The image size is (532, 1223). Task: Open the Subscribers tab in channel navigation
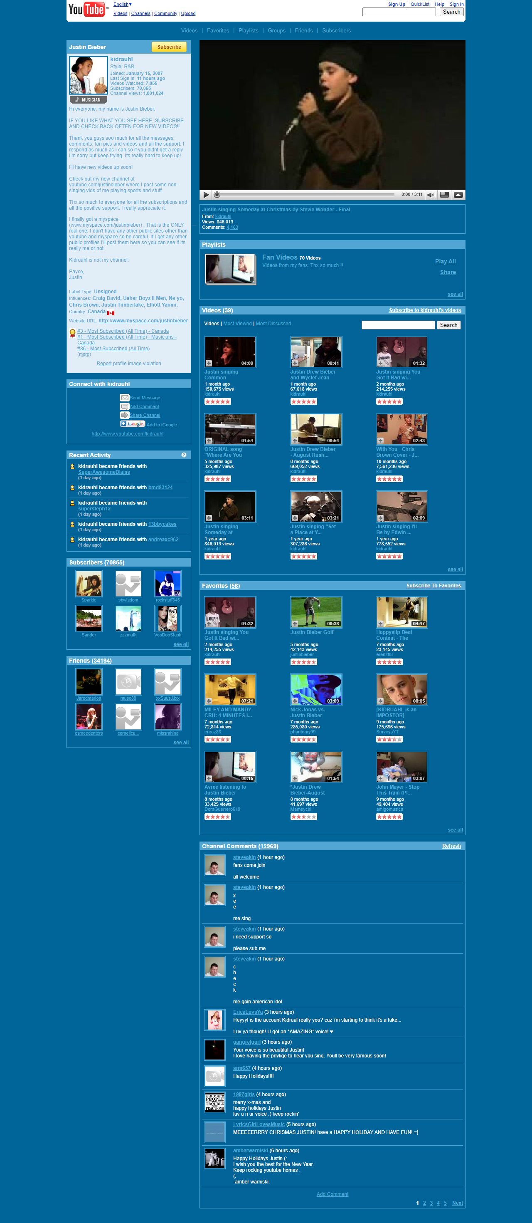tap(337, 31)
